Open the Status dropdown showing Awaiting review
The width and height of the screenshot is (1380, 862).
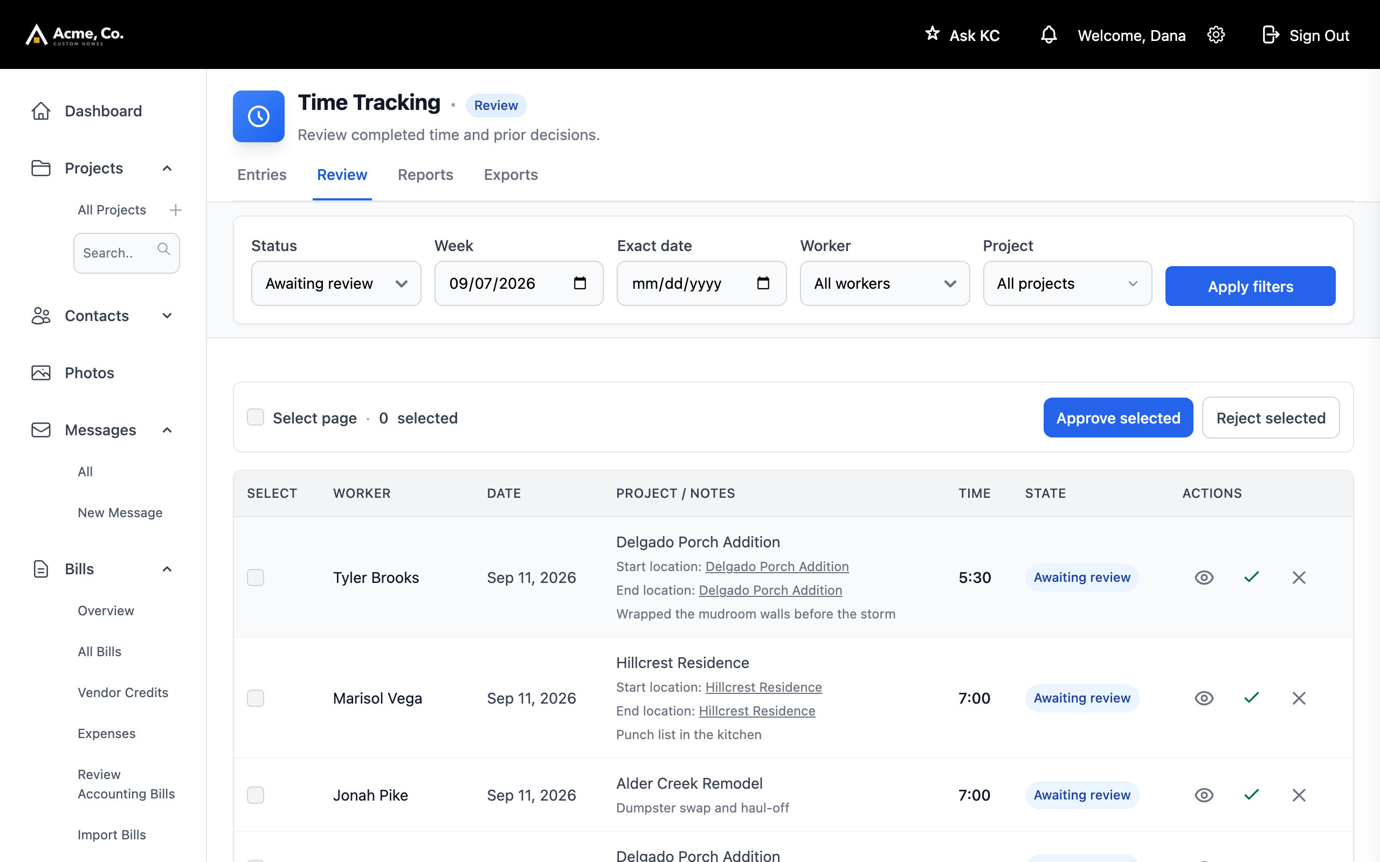[x=336, y=283]
